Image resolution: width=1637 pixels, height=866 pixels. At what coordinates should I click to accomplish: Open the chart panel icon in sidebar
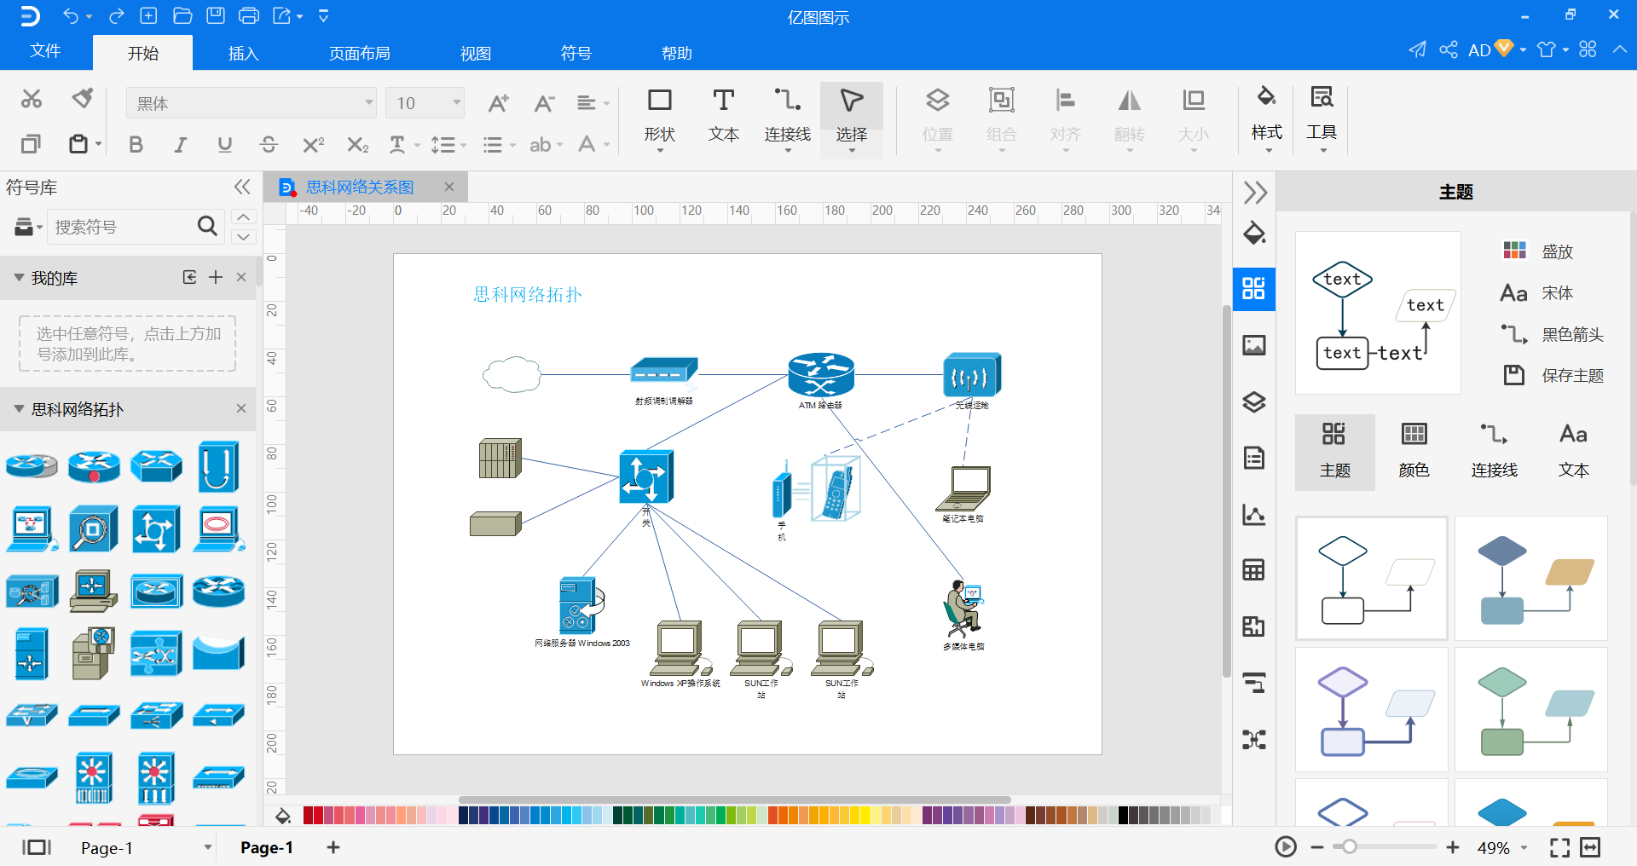point(1253,515)
